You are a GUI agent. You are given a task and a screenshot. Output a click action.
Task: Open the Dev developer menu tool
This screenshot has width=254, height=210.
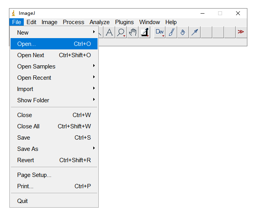(160, 32)
